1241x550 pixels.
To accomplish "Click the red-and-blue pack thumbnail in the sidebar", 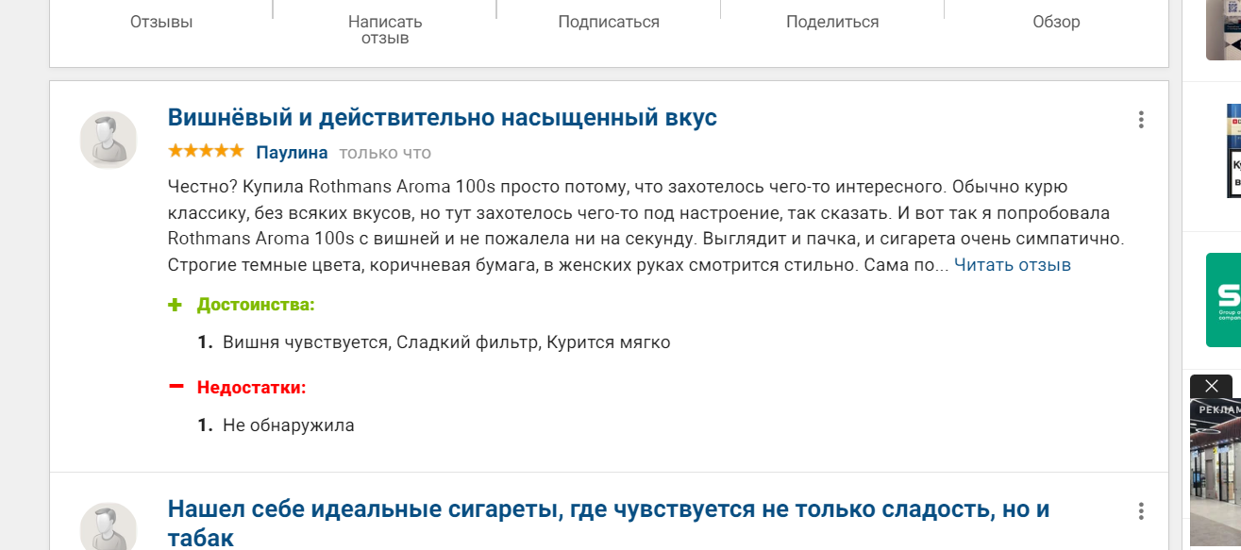I will (1233, 151).
